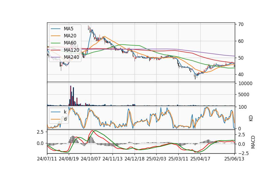The image size is (261, 187).
Task: Click the 24/08/19 date axis label
Action: [x=69, y=159]
